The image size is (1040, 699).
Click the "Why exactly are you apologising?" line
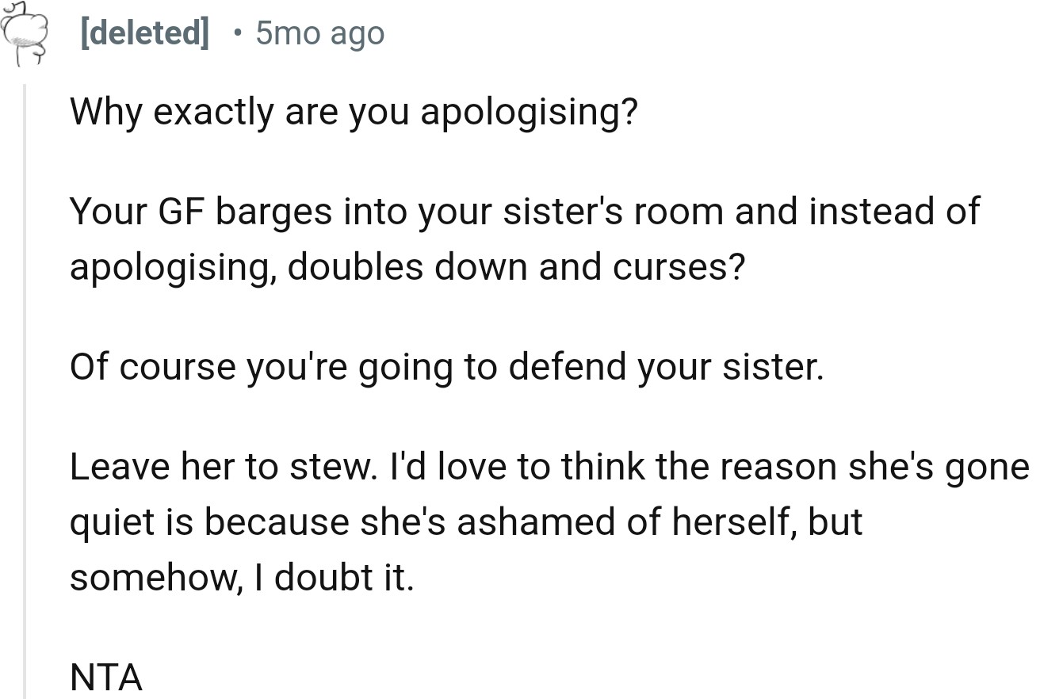(354, 113)
